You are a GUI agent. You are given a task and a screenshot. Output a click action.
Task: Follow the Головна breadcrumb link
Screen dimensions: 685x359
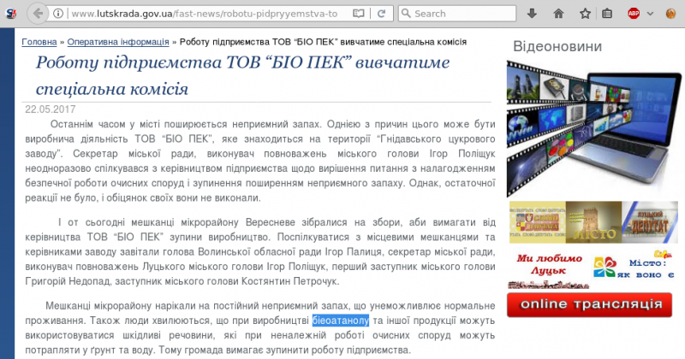[x=39, y=42]
